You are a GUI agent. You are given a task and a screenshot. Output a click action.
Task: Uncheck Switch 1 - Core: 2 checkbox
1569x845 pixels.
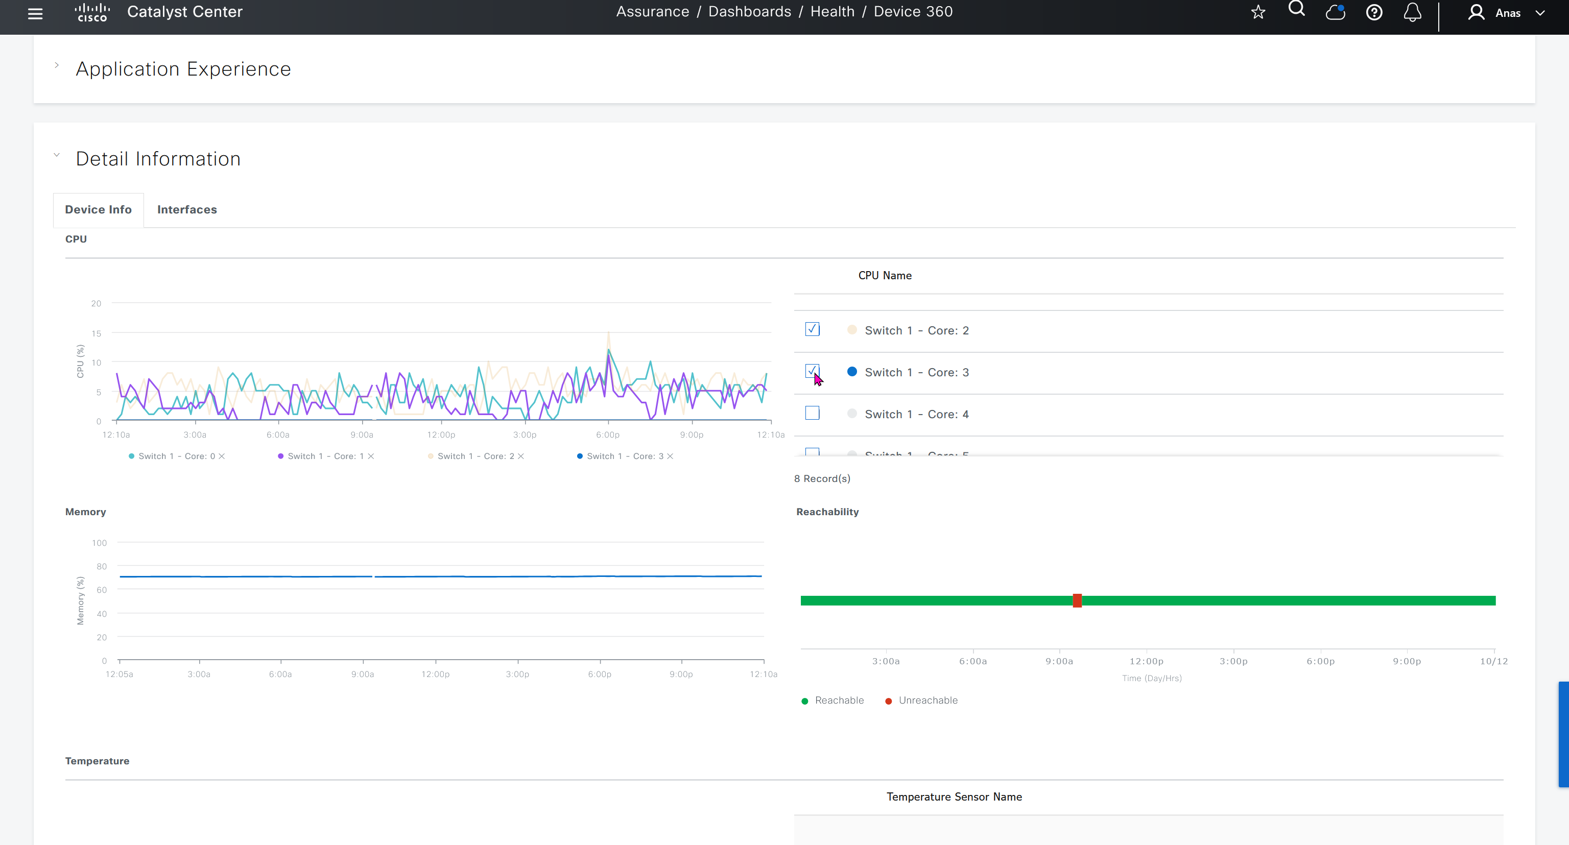point(812,329)
